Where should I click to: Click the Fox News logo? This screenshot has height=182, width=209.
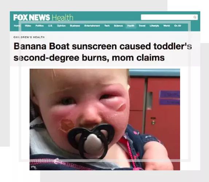pos(32,18)
